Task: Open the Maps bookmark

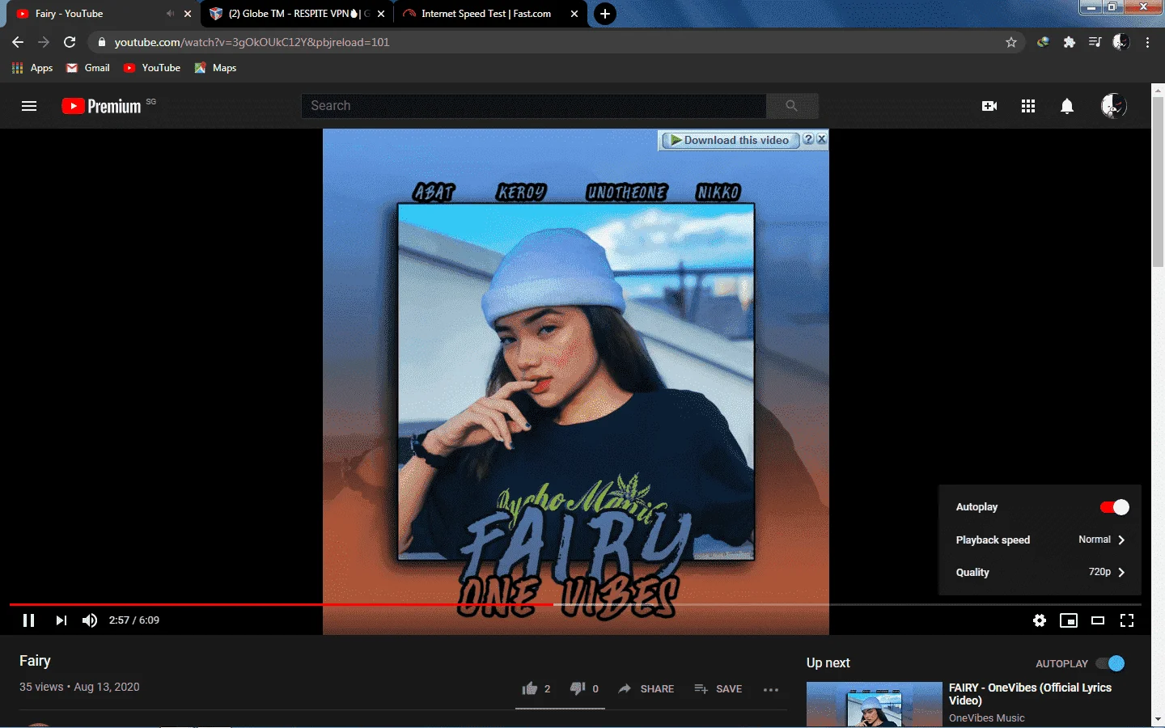Action: (215, 68)
